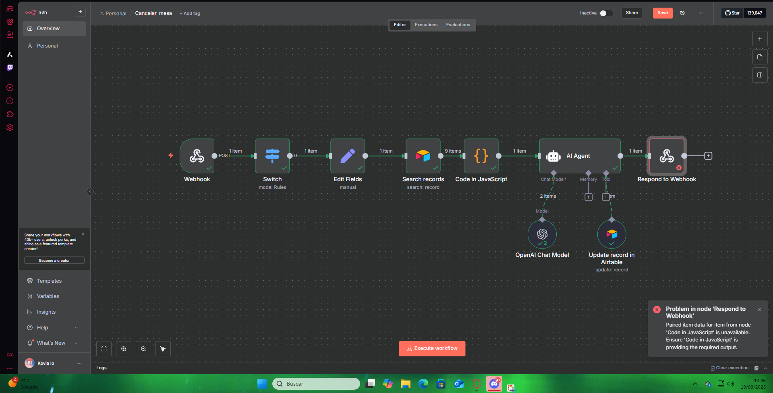Expand the Help menu chevron
773x393 pixels.
tap(76, 328)
